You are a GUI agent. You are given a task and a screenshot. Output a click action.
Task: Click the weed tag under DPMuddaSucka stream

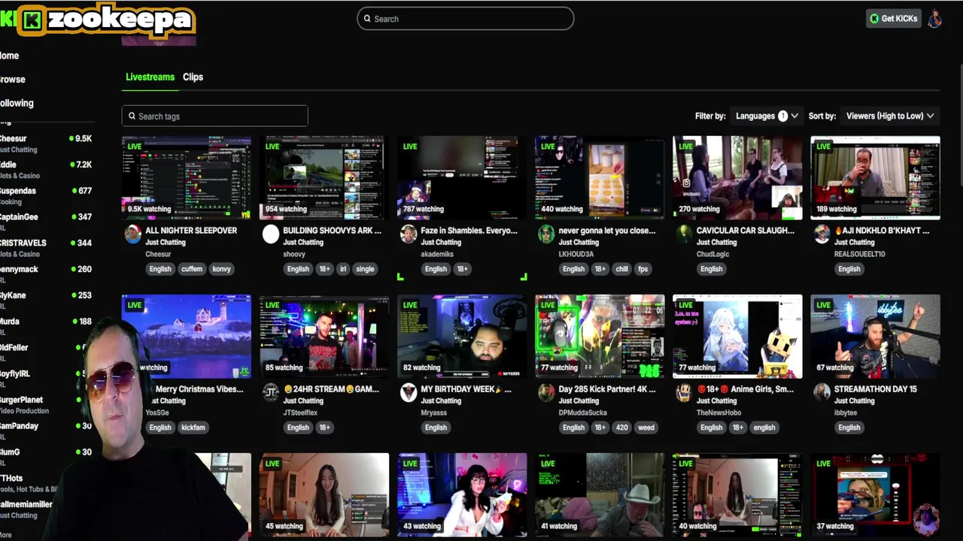(646, 428)
